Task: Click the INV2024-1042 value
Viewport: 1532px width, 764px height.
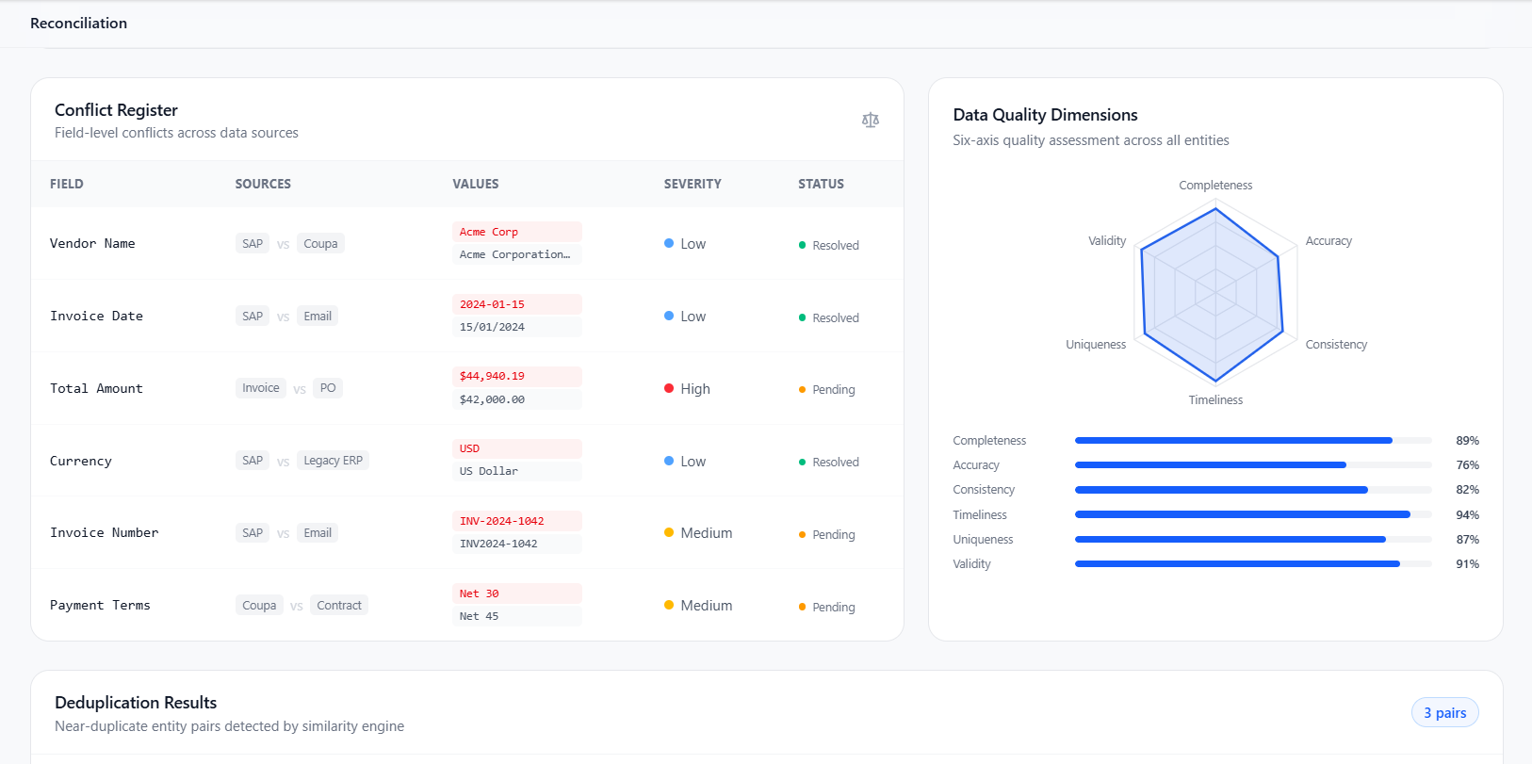Action: click(516, 544)
